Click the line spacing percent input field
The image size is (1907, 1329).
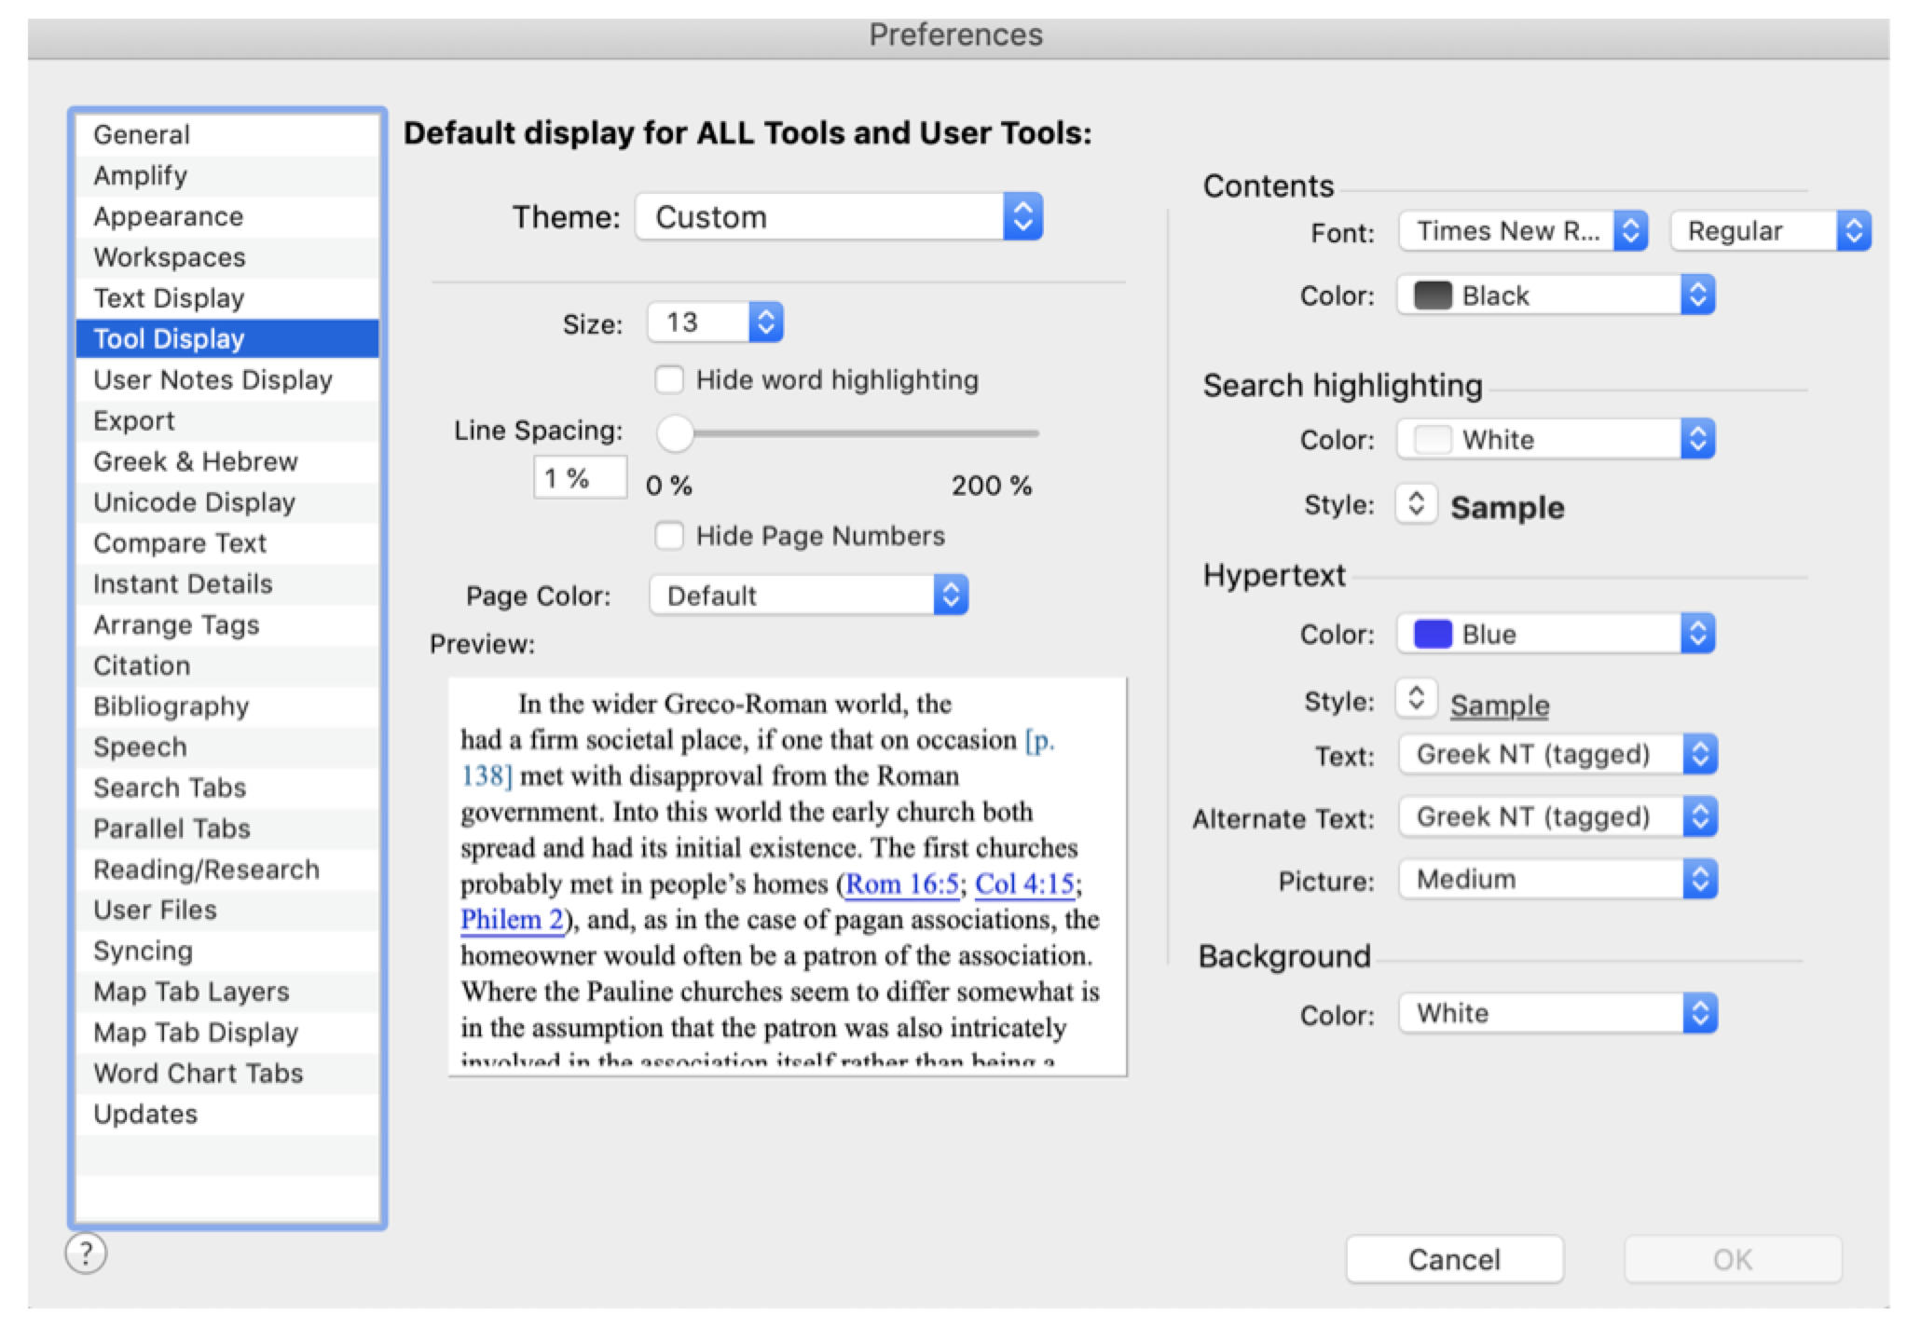(x=579, y=478)
